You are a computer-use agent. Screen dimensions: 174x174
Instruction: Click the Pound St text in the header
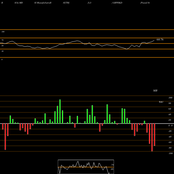point(145,3)
